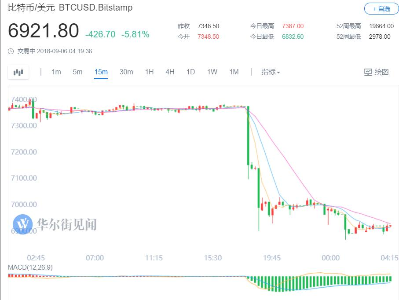399x300 pixels.
Task: Select the 4H timeframe
Action: pyautogui.click(x=170, y=72)
